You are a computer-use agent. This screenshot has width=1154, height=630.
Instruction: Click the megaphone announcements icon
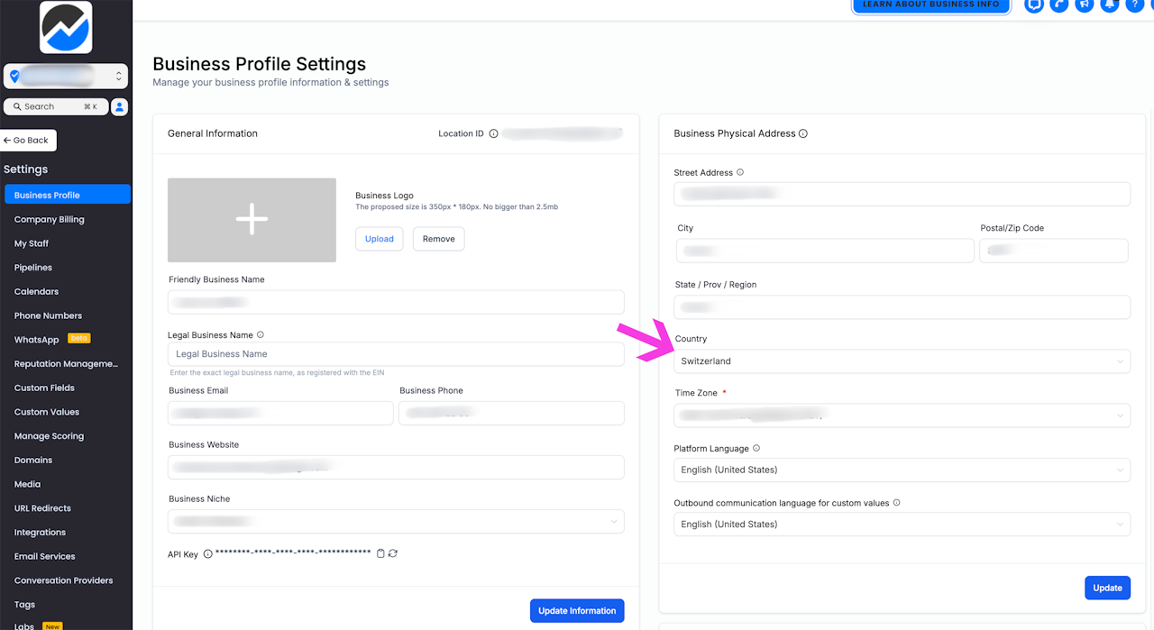1085,5
